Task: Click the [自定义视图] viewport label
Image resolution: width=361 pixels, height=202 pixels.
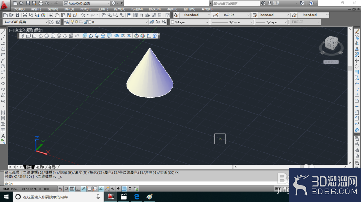Action: pos(24,30)
